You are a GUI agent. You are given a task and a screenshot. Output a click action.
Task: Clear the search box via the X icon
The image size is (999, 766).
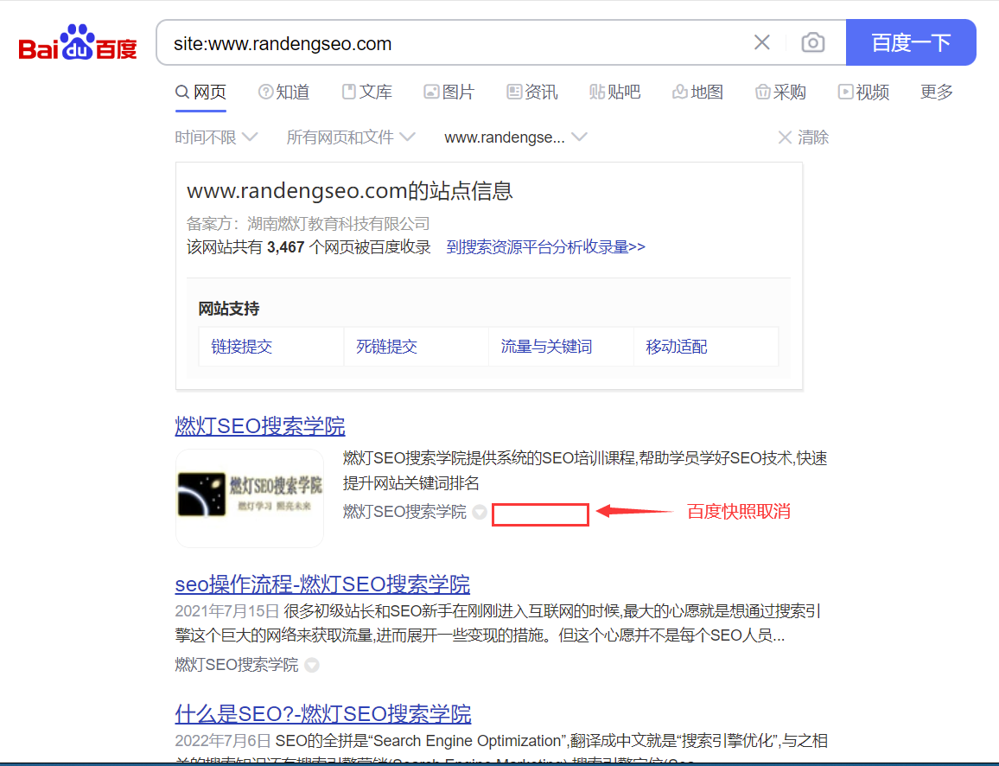pyautogui.click(x=761, y=41)
